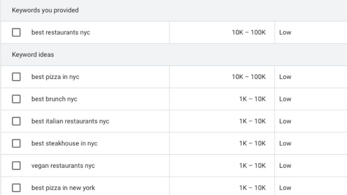Click search volume for best restaurants nyc
This screenshot has height=195, width=347.
[x=249, y=32]
